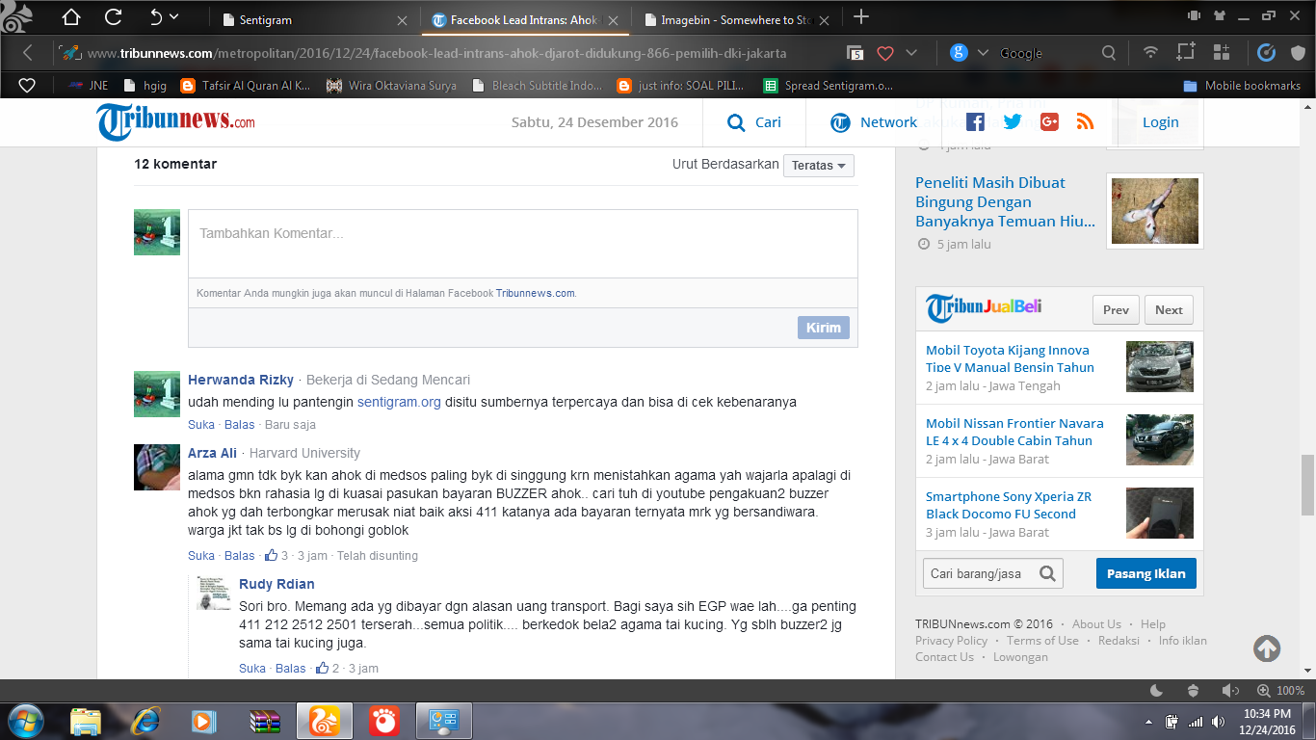
Task: Add page to favorites with the heart icon
Action: point(885,53)
